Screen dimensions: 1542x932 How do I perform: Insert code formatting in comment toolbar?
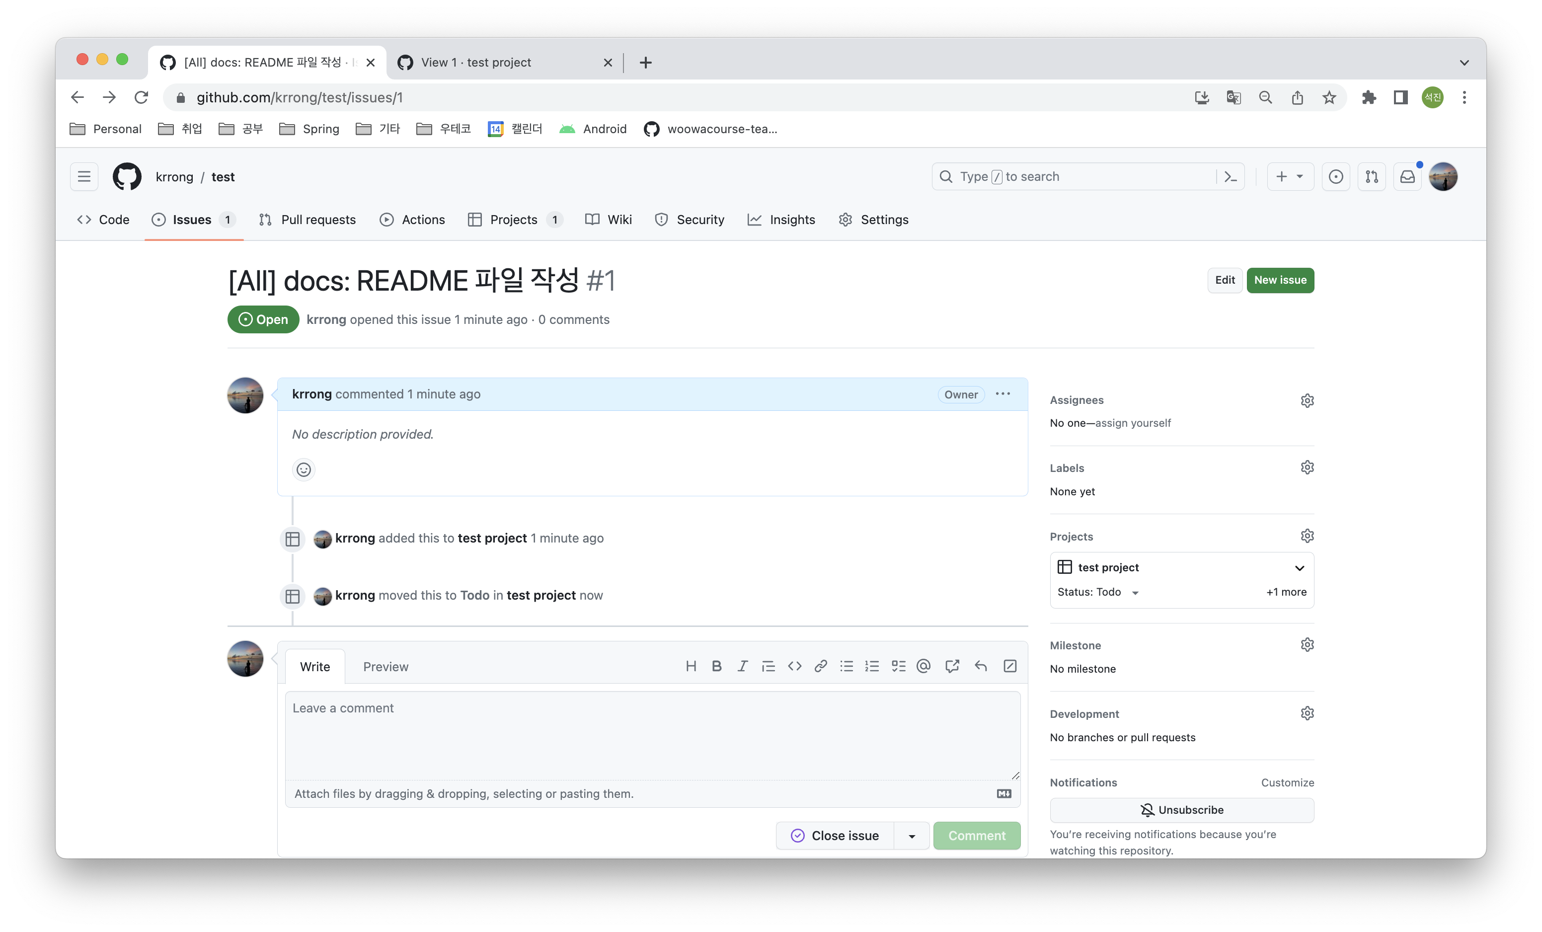tap(795, 666)
